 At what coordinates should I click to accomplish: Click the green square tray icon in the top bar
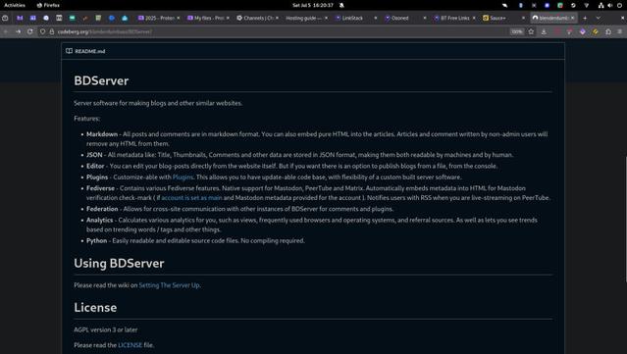tap(560, 5)
